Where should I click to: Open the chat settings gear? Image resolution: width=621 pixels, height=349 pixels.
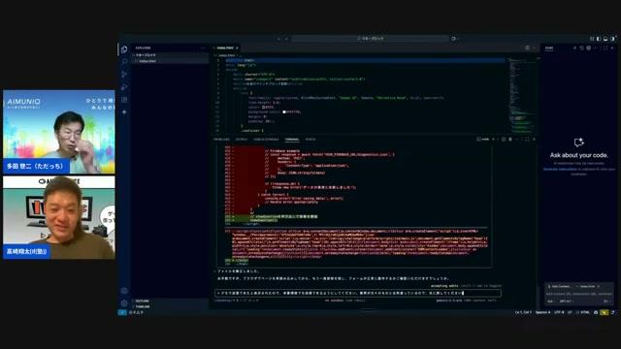coord(589,48)
